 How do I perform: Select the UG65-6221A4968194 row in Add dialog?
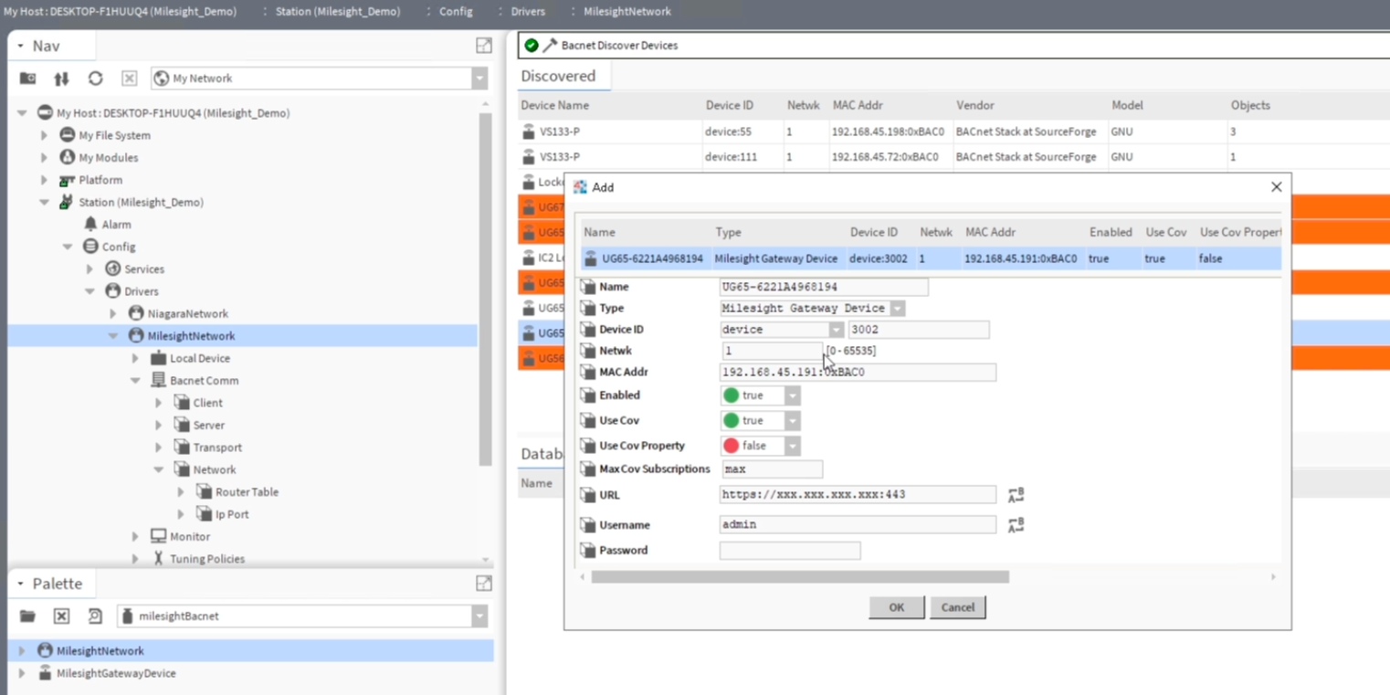(x=931, y=258)
